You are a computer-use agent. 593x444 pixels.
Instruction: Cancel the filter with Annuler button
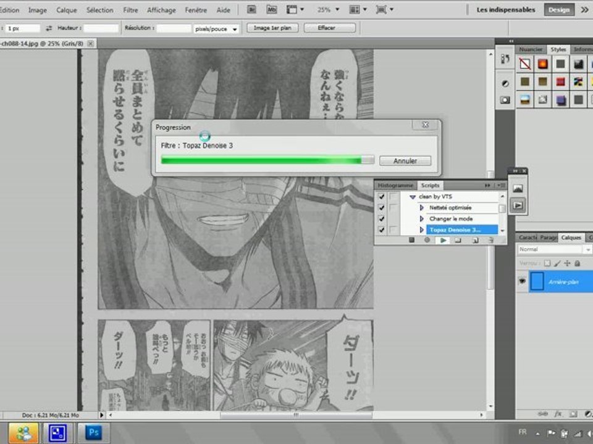[x=405, y=161]
